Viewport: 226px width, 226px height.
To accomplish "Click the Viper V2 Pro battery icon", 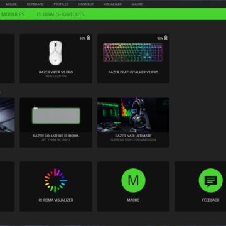I will click(89, 38).
